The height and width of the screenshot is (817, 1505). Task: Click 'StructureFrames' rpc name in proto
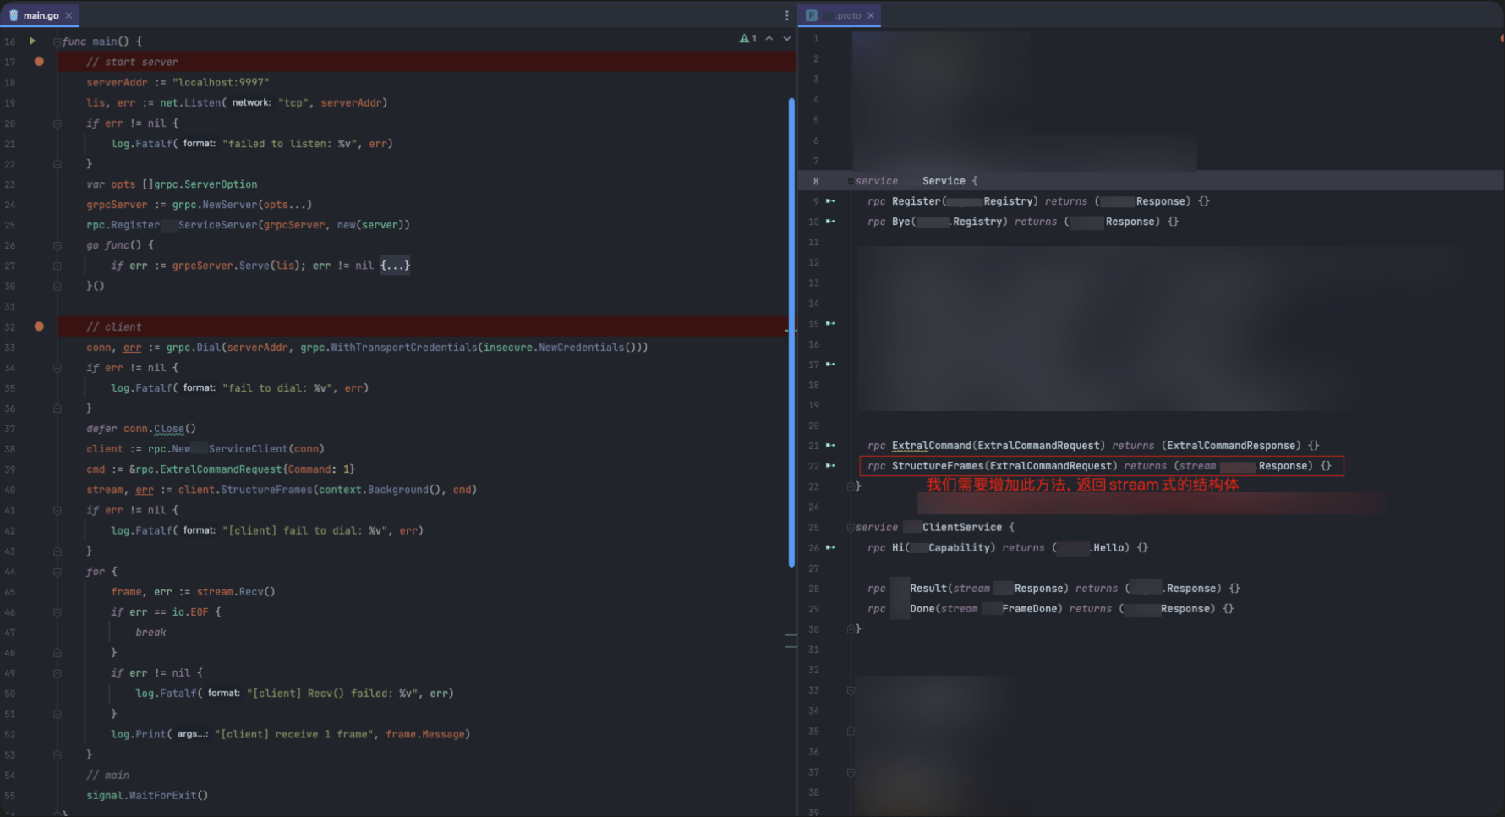(938, 466)
